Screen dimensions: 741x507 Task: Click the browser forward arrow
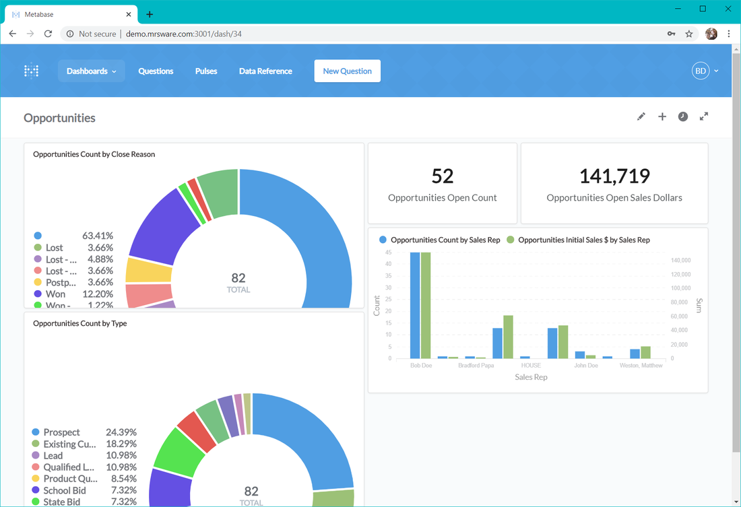[x=30, y=34]
